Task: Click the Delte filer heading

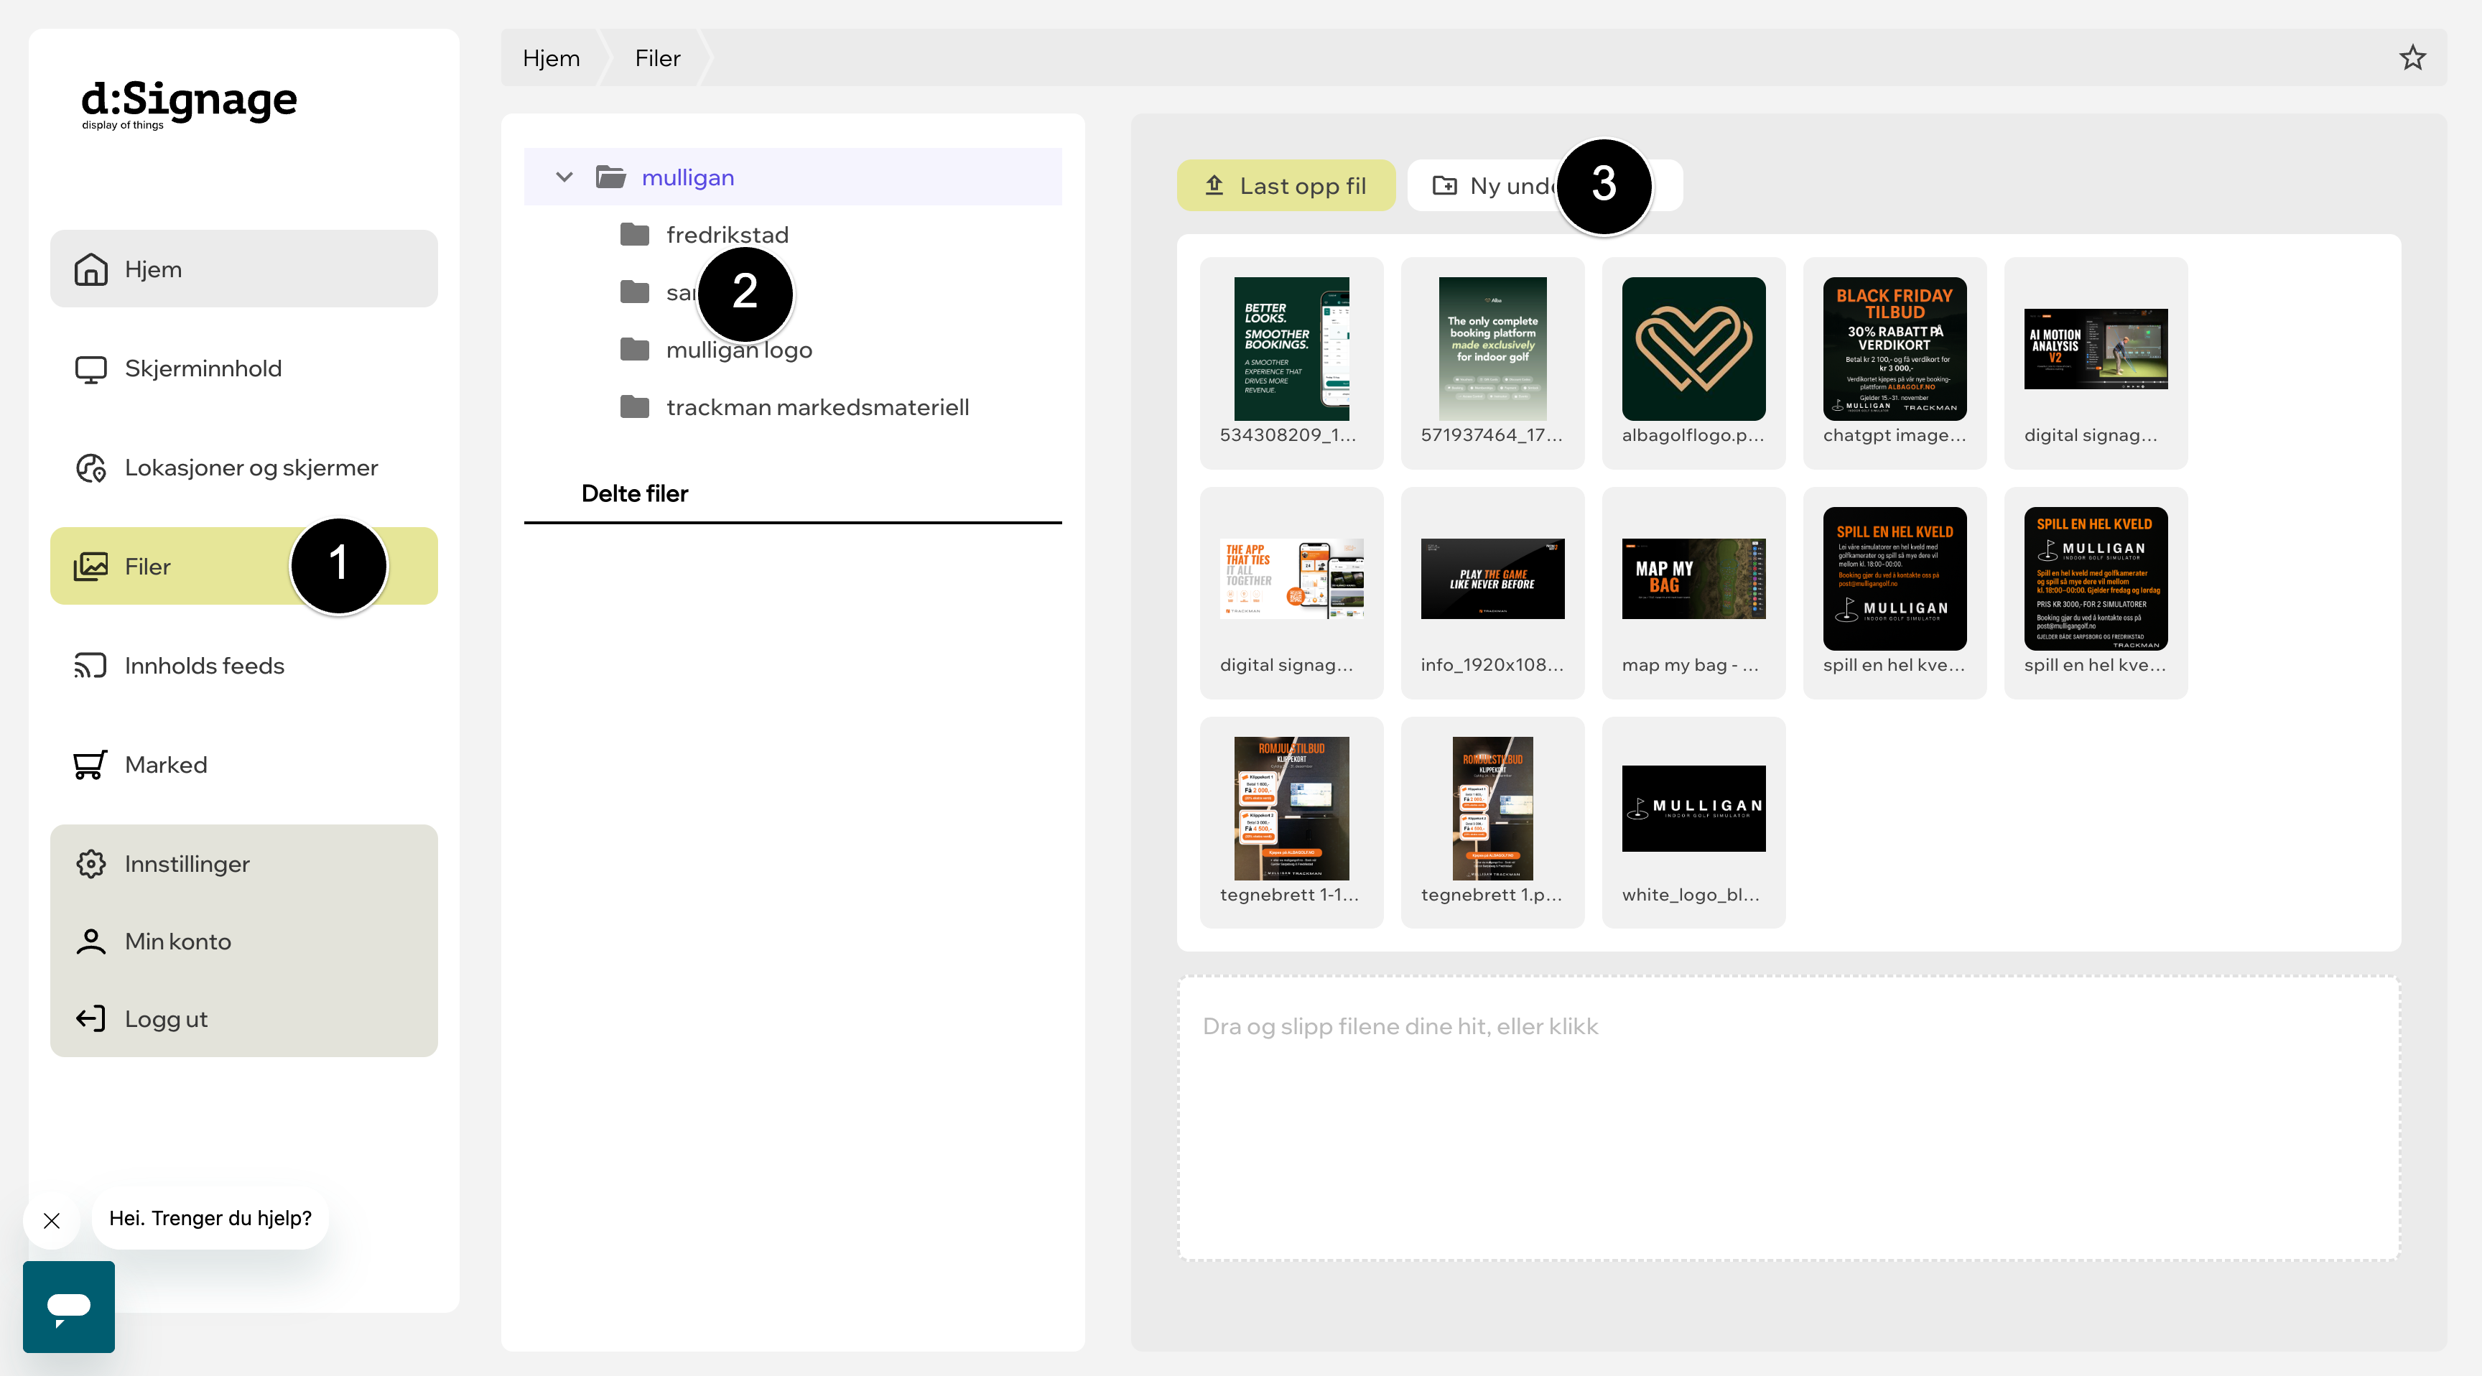Action: [634, 493]
